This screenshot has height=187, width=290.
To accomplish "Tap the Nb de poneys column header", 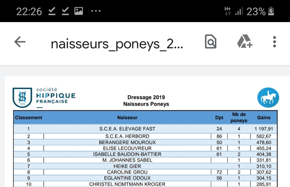I will point(239,117).
